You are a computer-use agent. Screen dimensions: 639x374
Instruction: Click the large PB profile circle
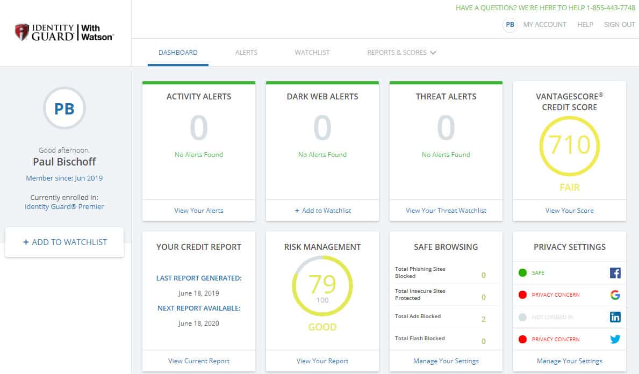[64, 109]
